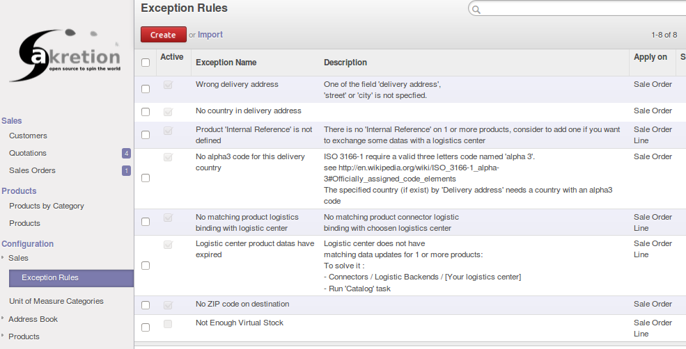Go to Sales Orders menu

tap(32, 171)
